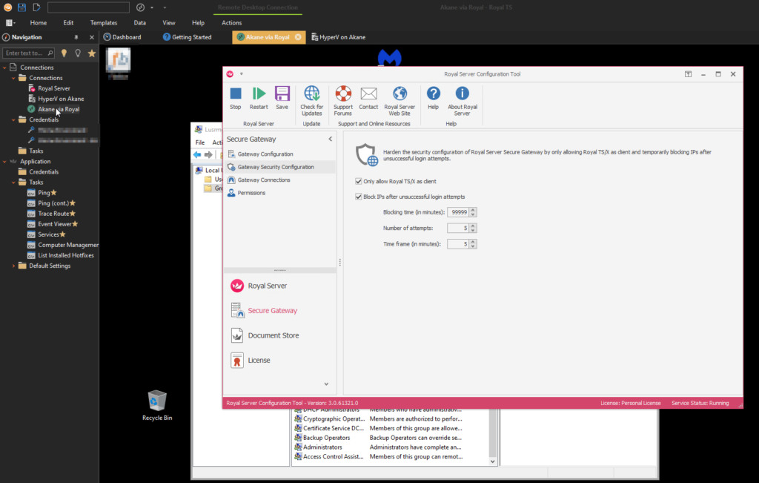Image resolution: width=759 pixels, height=483 pixels.
Task: Select the Royal Server connection
Action: pyautogui.click(x=49, y=88)
